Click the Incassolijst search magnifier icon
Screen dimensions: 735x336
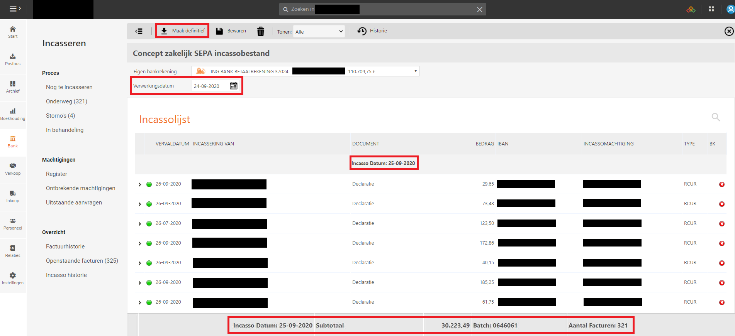(716, 117)
